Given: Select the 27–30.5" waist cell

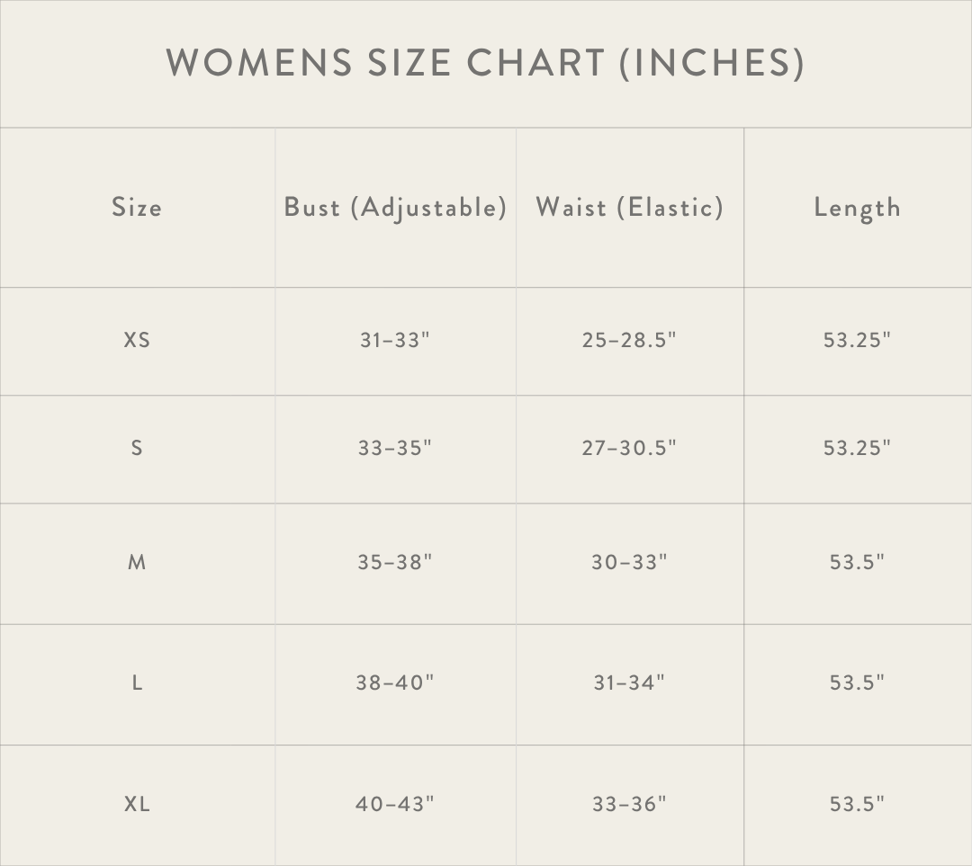Looking at the screenshot, I should coord(629,448).
